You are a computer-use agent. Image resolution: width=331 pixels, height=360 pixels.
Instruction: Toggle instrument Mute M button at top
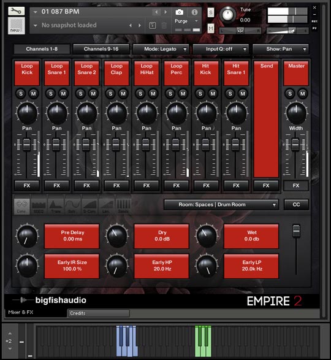[211, 28]
